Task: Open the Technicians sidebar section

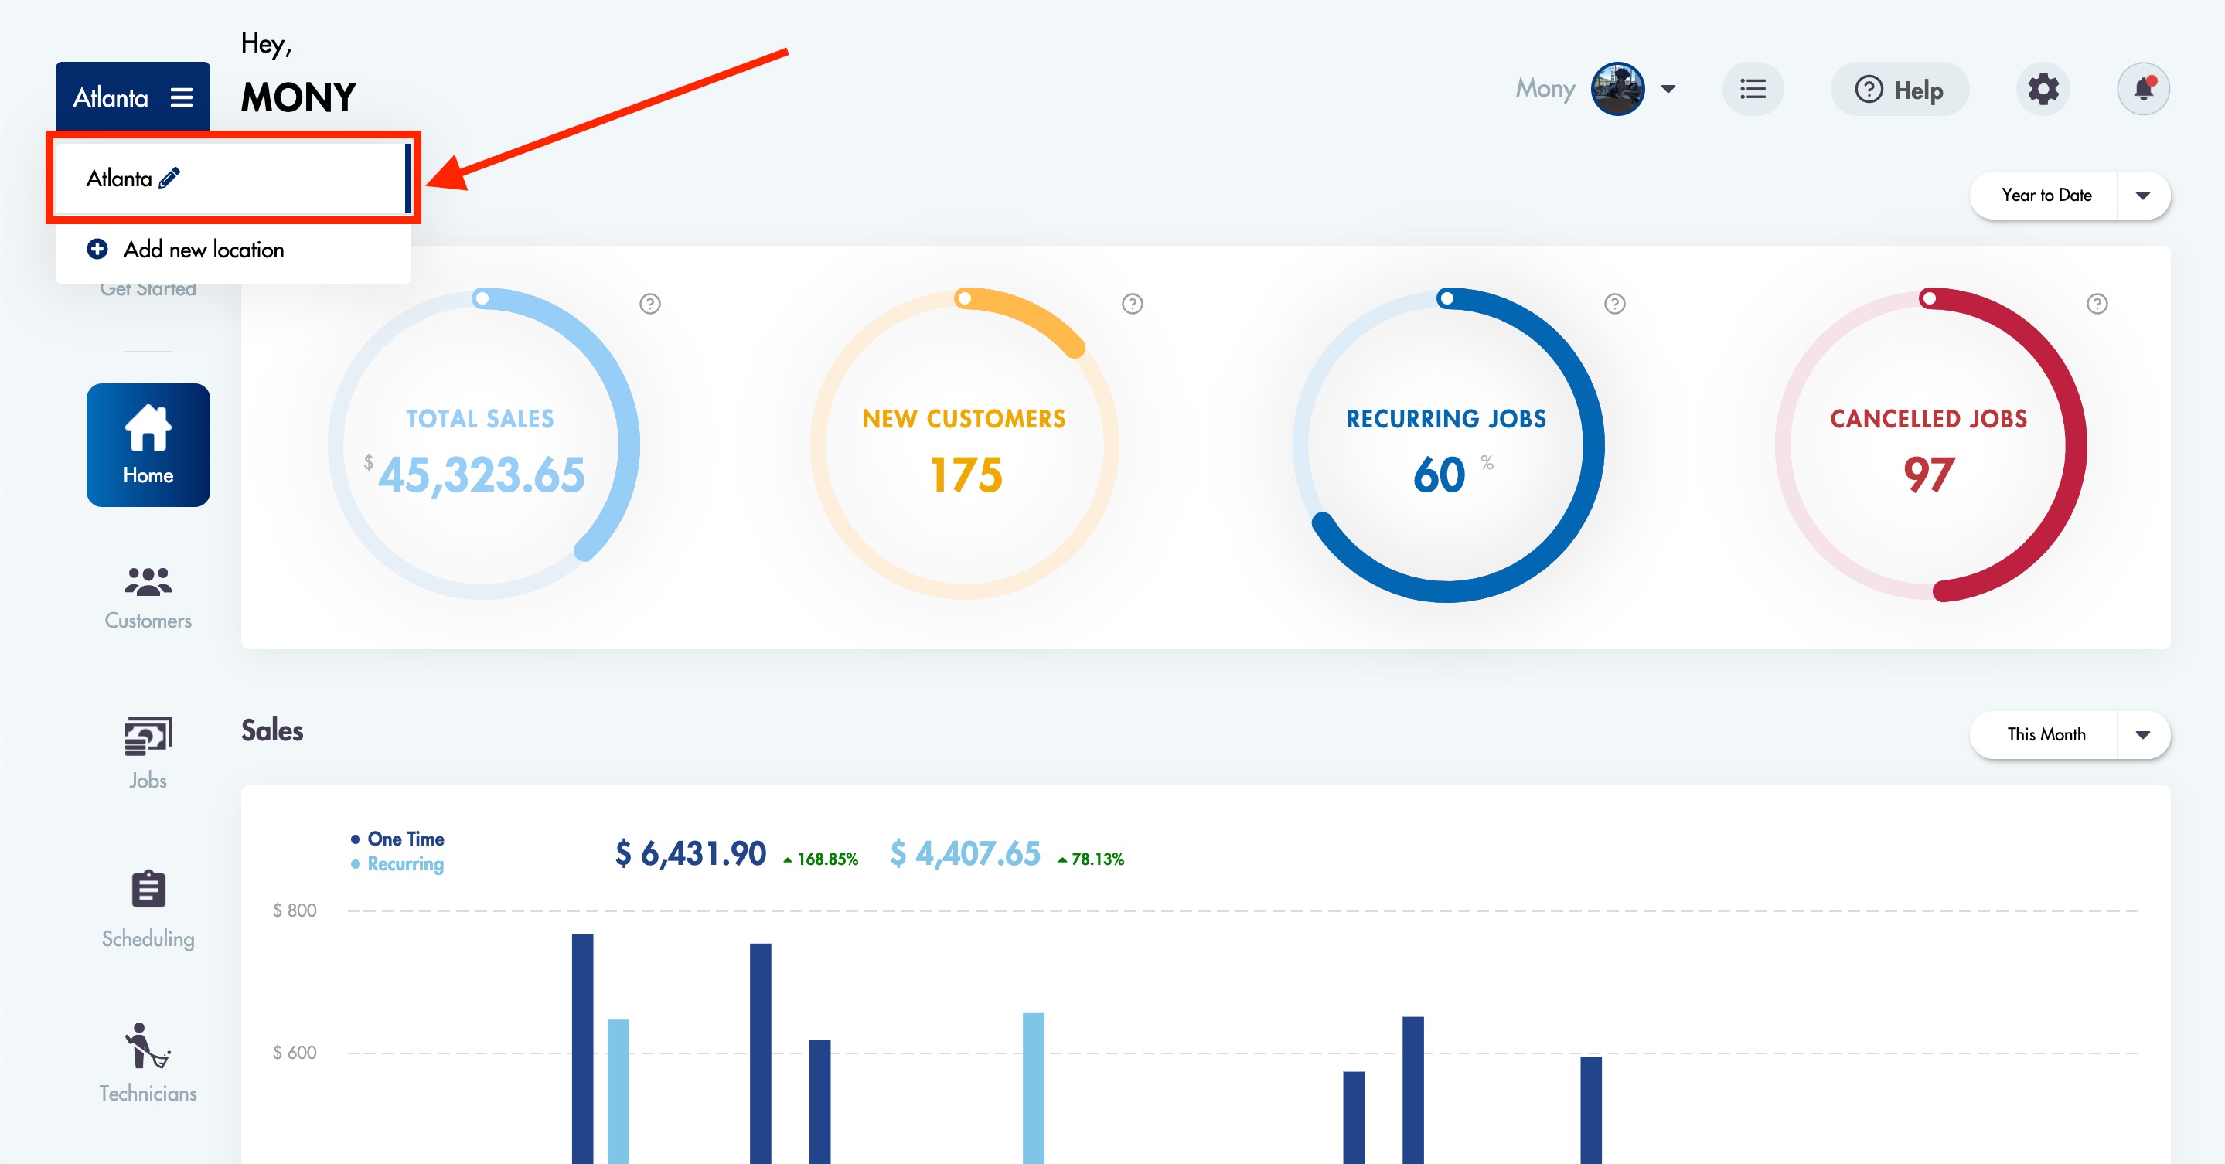Action: click(x=148, y=1064)
